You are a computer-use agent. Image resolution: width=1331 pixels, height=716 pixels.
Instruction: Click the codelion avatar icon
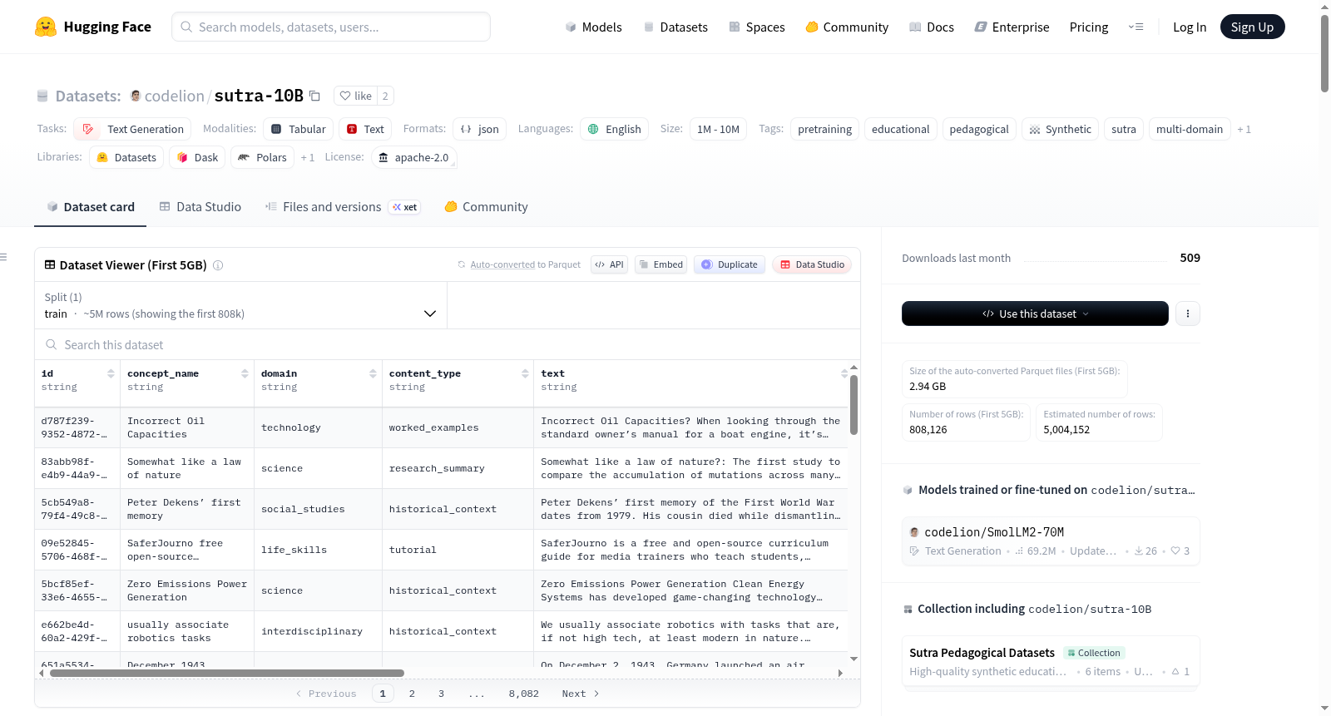pyautogui.click(x=136, y=96)
